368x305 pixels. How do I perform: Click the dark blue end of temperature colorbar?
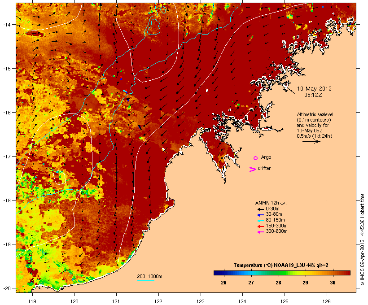(217, 273)
